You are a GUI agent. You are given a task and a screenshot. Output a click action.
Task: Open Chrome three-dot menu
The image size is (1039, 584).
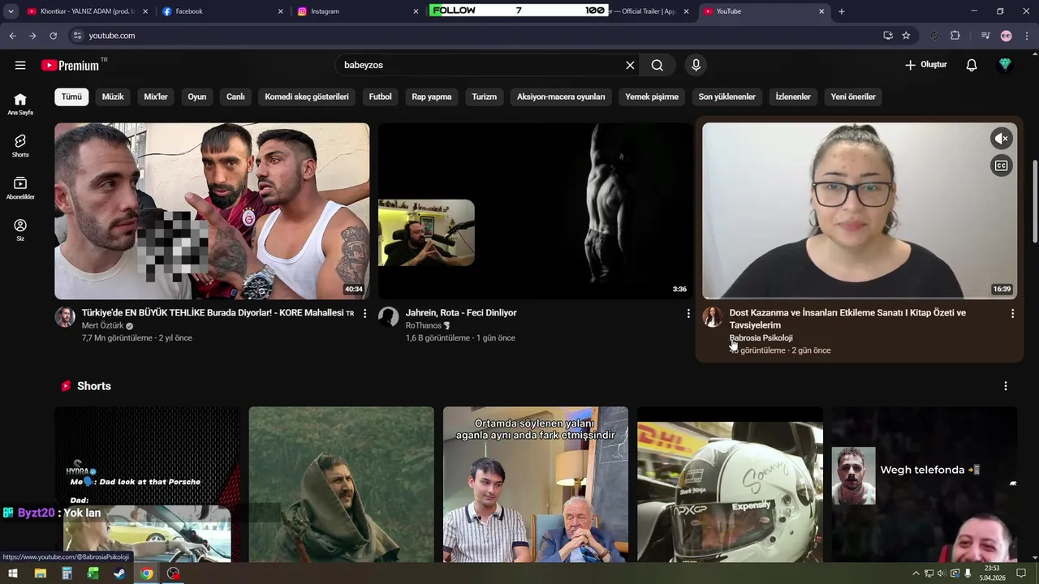(x=1026, y=36)
